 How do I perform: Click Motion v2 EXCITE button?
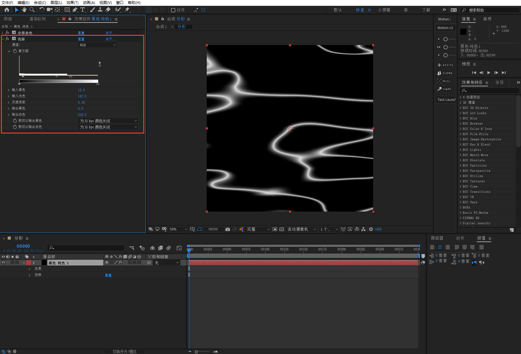[445, 65]
